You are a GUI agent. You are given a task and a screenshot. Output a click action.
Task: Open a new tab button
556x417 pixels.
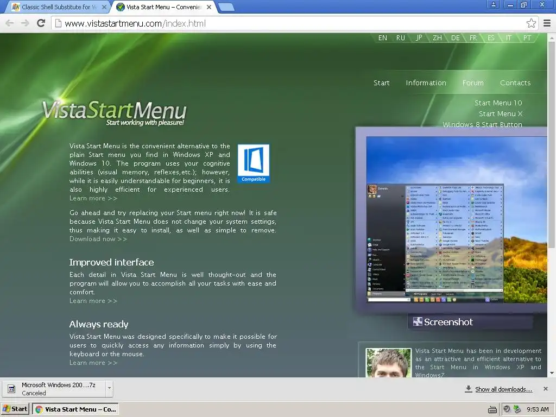226,7
